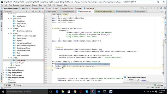
Task: Click the Debug bug icon
Action: [x=151, y=8]
